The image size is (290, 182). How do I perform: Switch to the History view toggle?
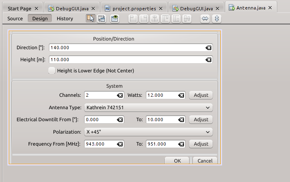(x=65, y=19)
